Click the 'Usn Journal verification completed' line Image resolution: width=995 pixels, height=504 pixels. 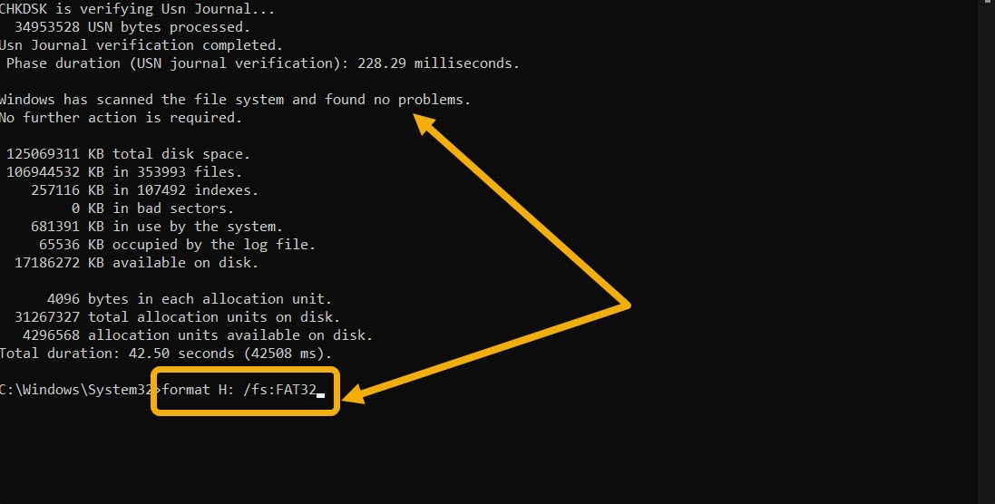[141, 45]
